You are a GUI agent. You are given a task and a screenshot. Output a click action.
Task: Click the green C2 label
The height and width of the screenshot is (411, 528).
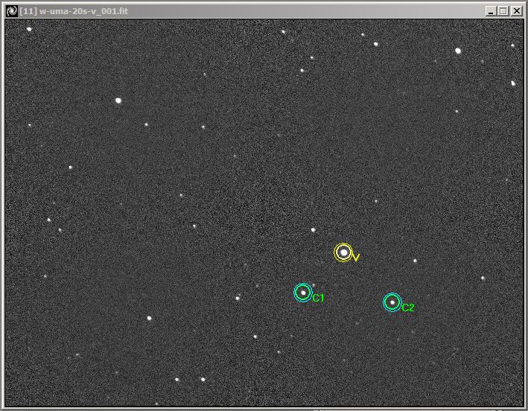408,308
